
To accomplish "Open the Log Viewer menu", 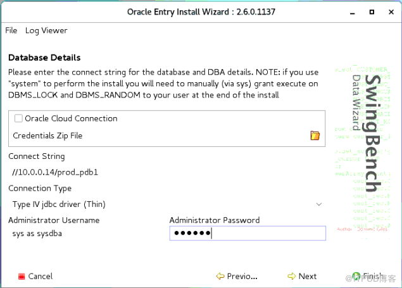I will click(x=46, y=30).
